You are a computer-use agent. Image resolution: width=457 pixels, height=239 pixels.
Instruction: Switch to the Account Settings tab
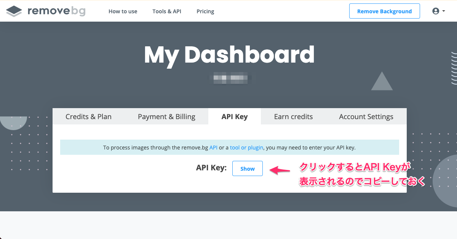[x=366, y=116]
